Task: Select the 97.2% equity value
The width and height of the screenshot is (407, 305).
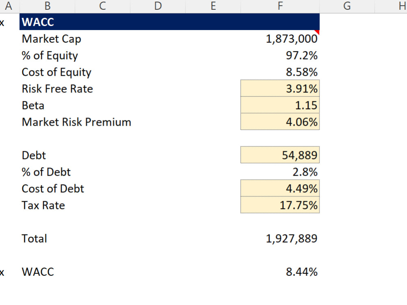Action: point(302,55)
